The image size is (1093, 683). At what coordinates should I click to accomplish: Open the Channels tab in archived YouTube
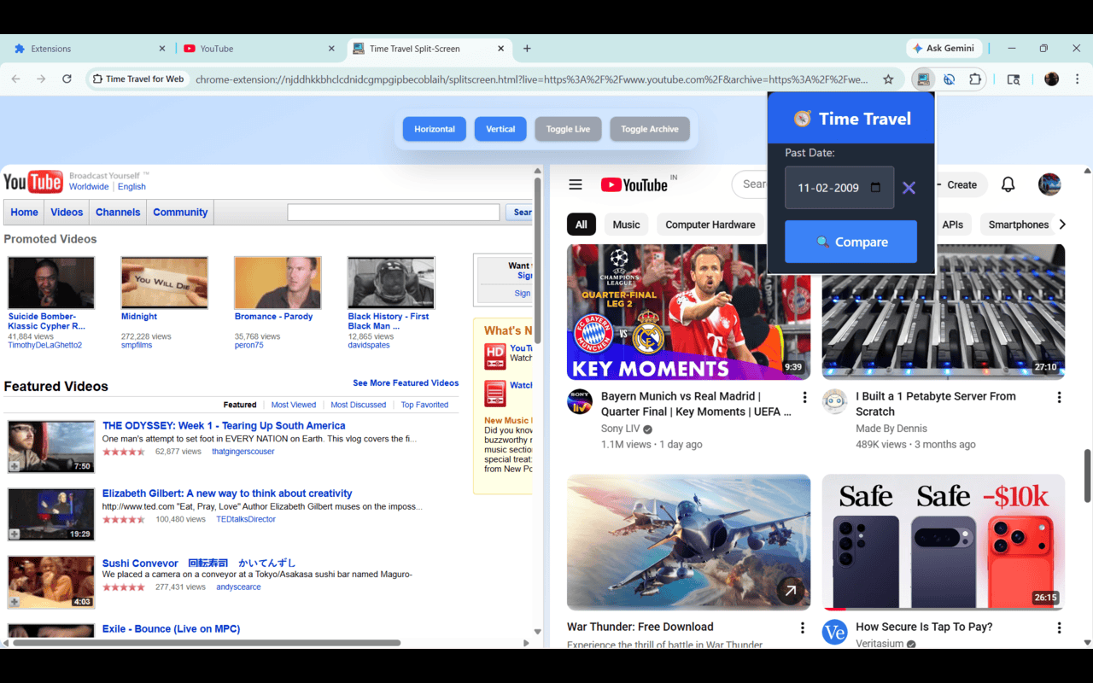(x=117, y=213)
